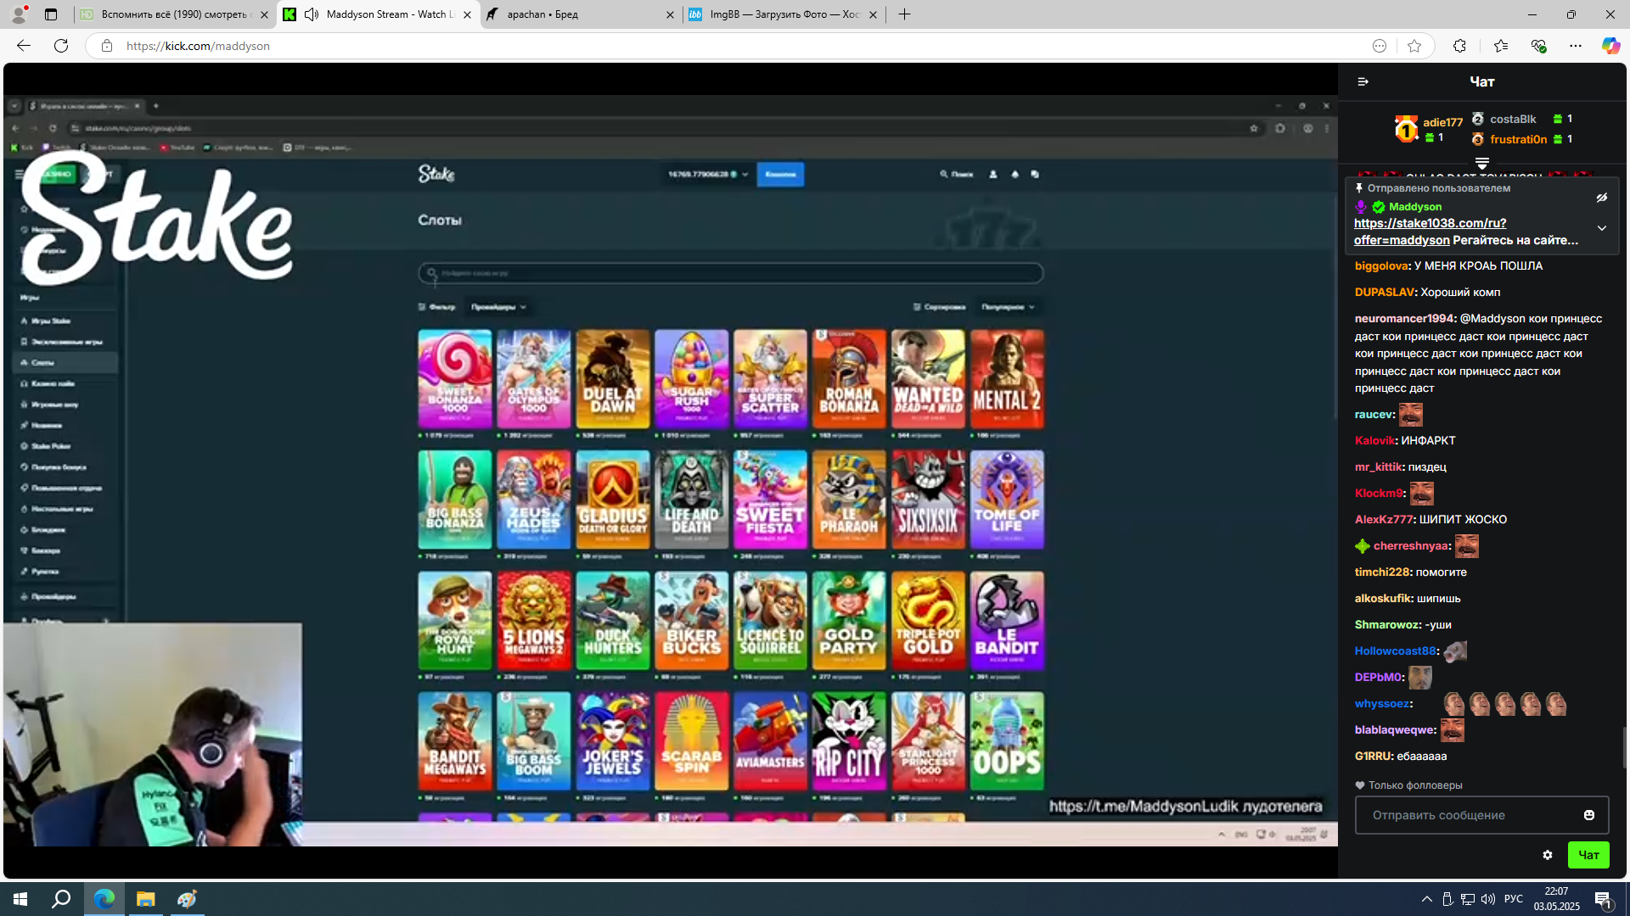Image resolution: width=1630 pixels, height=916 pixels.
Task: Open a new browser tab
Action: pos(905,14)
